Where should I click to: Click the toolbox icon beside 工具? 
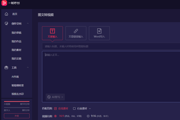[6, 68]
